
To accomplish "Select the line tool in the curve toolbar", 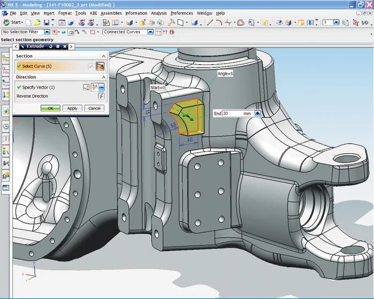I will coord(210,22).
